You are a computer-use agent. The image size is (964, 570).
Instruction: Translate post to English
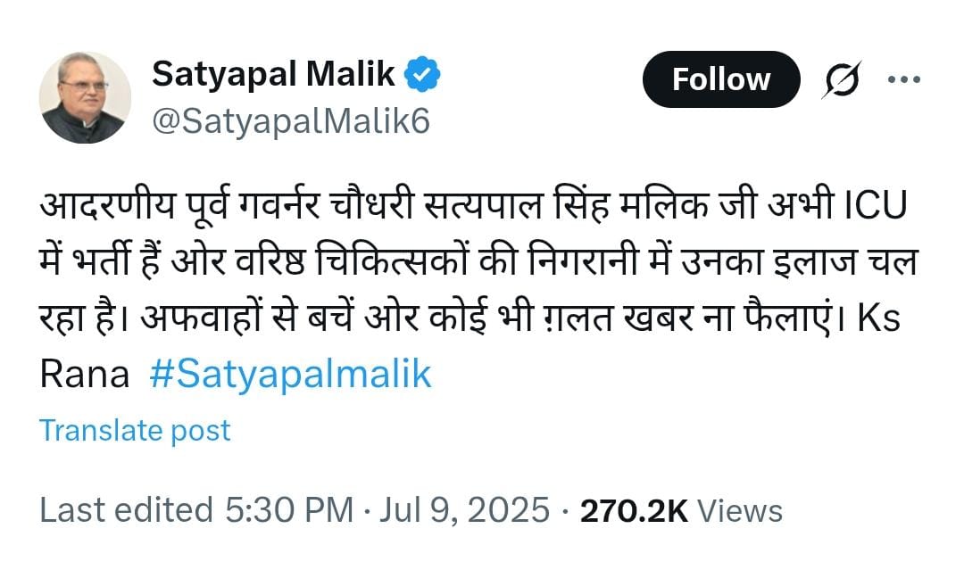point(135,431)
